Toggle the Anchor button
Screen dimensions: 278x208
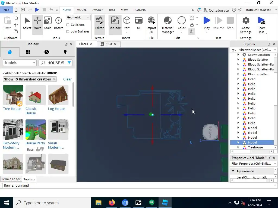coord(192,32)
